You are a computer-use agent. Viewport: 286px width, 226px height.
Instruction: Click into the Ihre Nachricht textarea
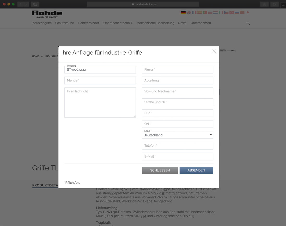tap(100, 103)
